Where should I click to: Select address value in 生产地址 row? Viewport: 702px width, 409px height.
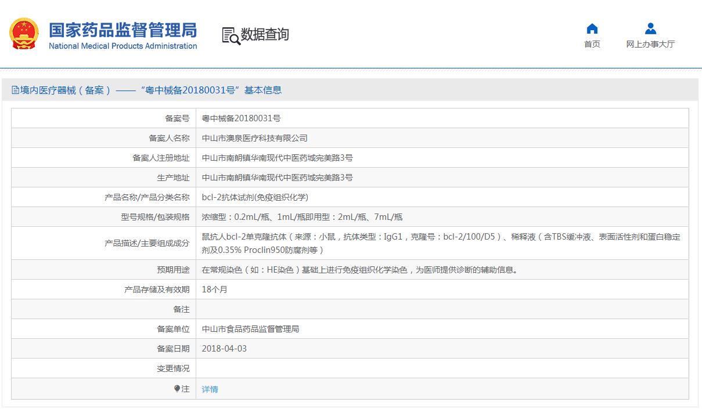[x=278, y=178]
